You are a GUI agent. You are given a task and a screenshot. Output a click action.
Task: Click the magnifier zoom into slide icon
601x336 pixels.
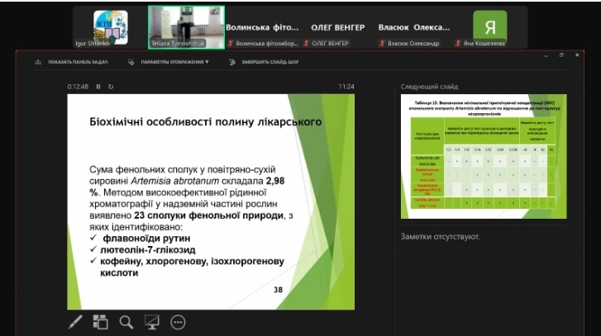click(126, 322)
